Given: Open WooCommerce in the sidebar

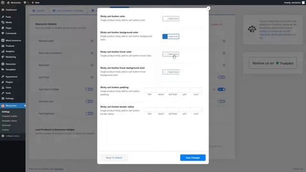Looking at the screenshot, I should [13, 40].
